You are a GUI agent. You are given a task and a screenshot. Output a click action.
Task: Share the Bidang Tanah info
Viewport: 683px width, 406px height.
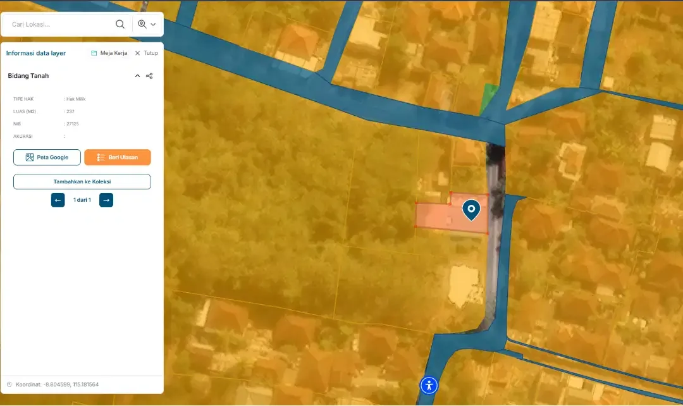pos(149,76)
